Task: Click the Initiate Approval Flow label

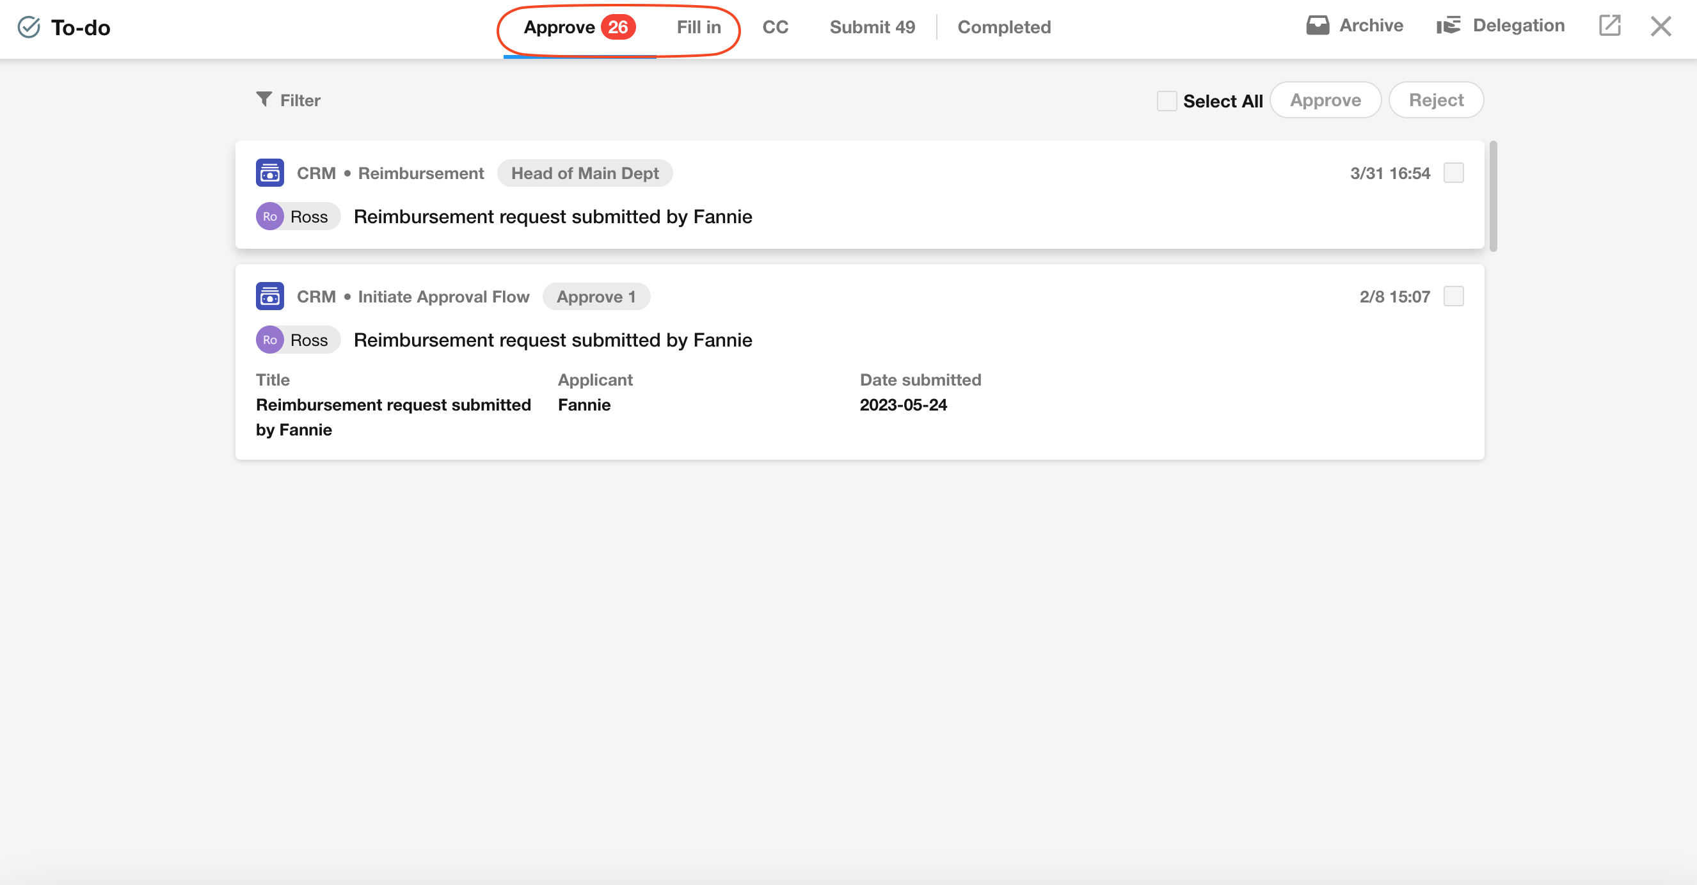Action: (443, 296)
